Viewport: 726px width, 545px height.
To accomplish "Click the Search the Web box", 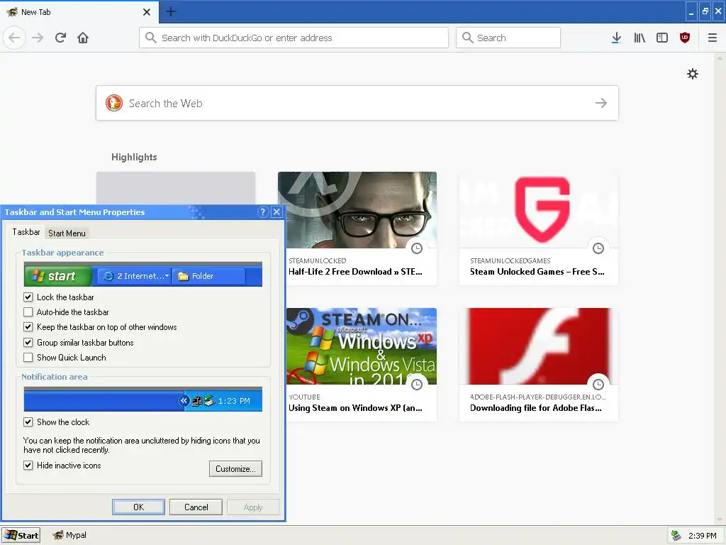I will pos(357,103).
